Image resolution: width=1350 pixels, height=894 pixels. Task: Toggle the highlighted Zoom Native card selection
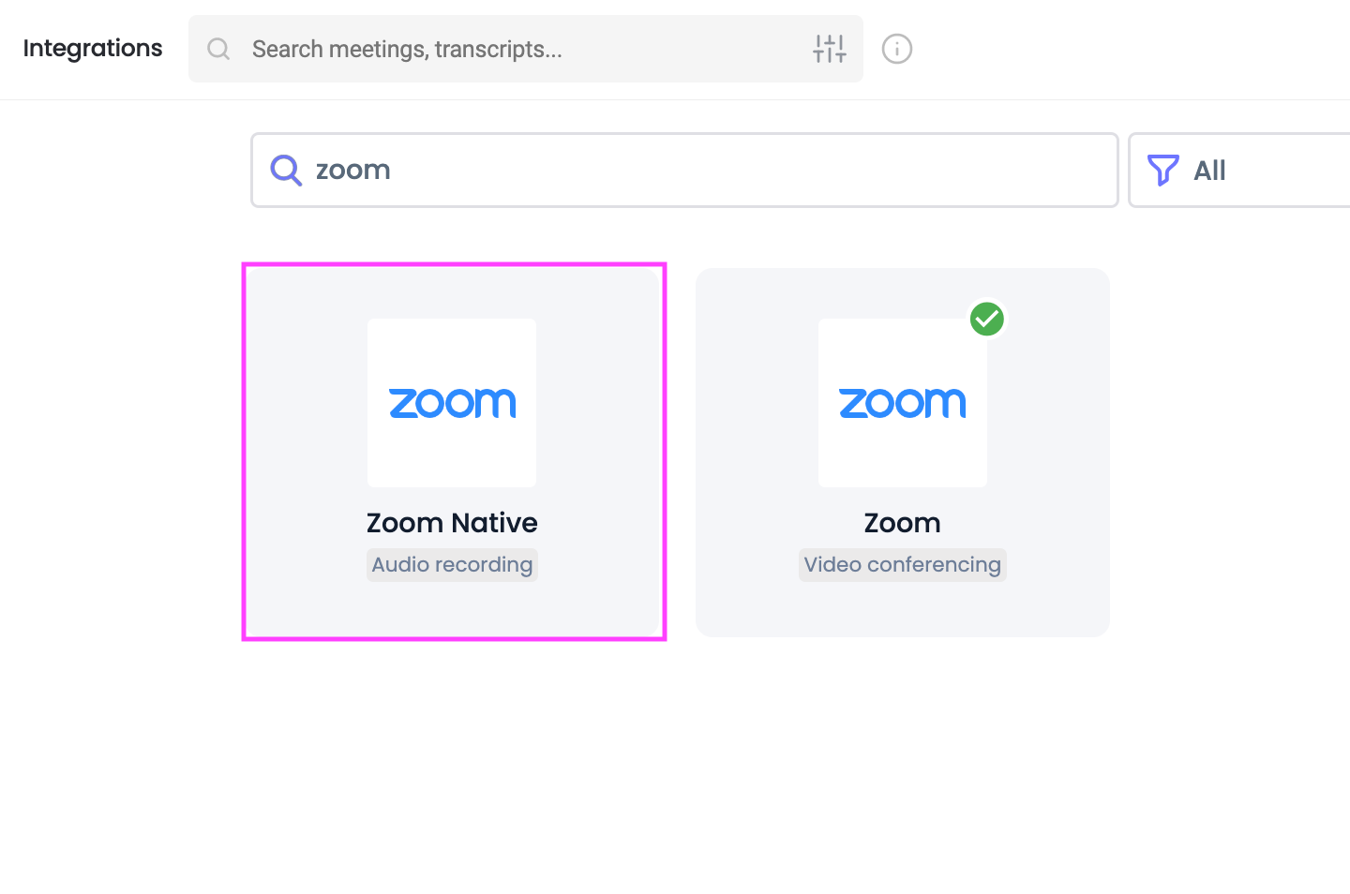(454, 451)
